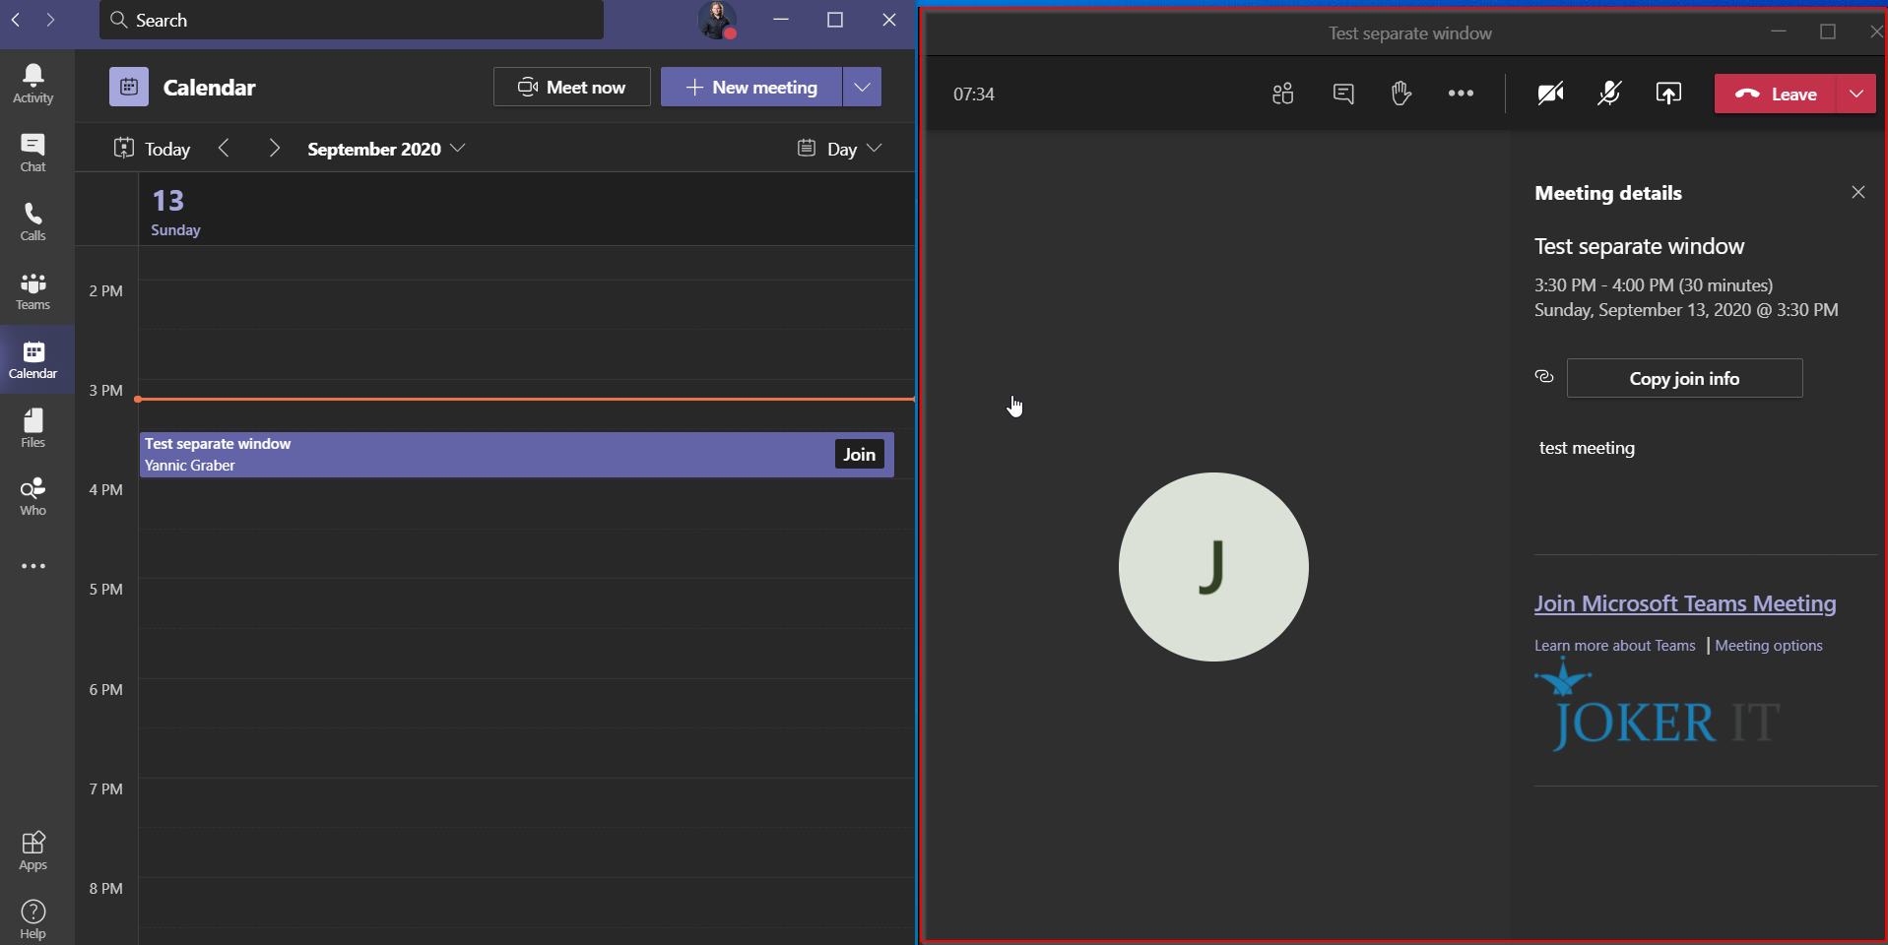Unmute the microphone

pyautogui.click(x=1609, y=94)
